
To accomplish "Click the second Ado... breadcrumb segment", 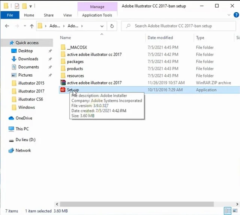I will point(73,26).
